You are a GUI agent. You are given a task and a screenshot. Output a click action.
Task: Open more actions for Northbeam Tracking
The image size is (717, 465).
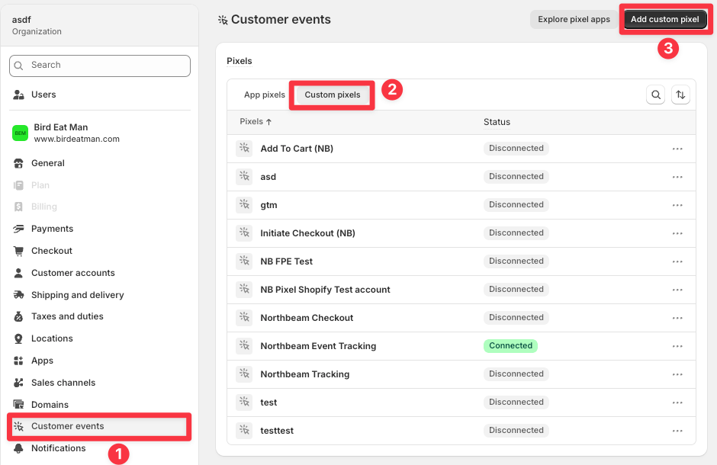677,374
